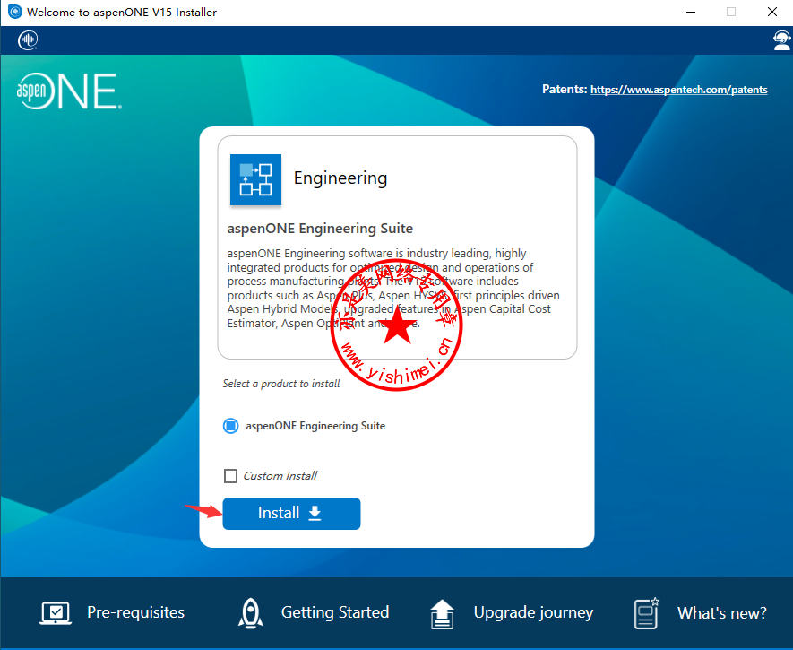Image resolution: width=793 pixels, height=650 pixels.
Task: Open the Upgrade journey section
Action: (533, 612)
